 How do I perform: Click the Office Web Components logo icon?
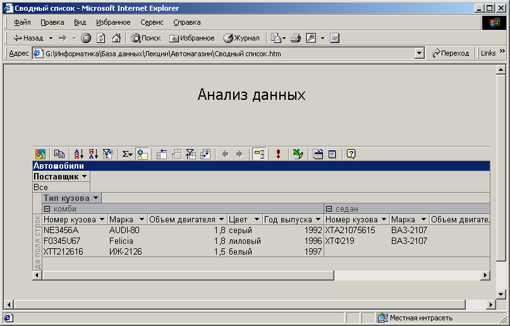40,154
